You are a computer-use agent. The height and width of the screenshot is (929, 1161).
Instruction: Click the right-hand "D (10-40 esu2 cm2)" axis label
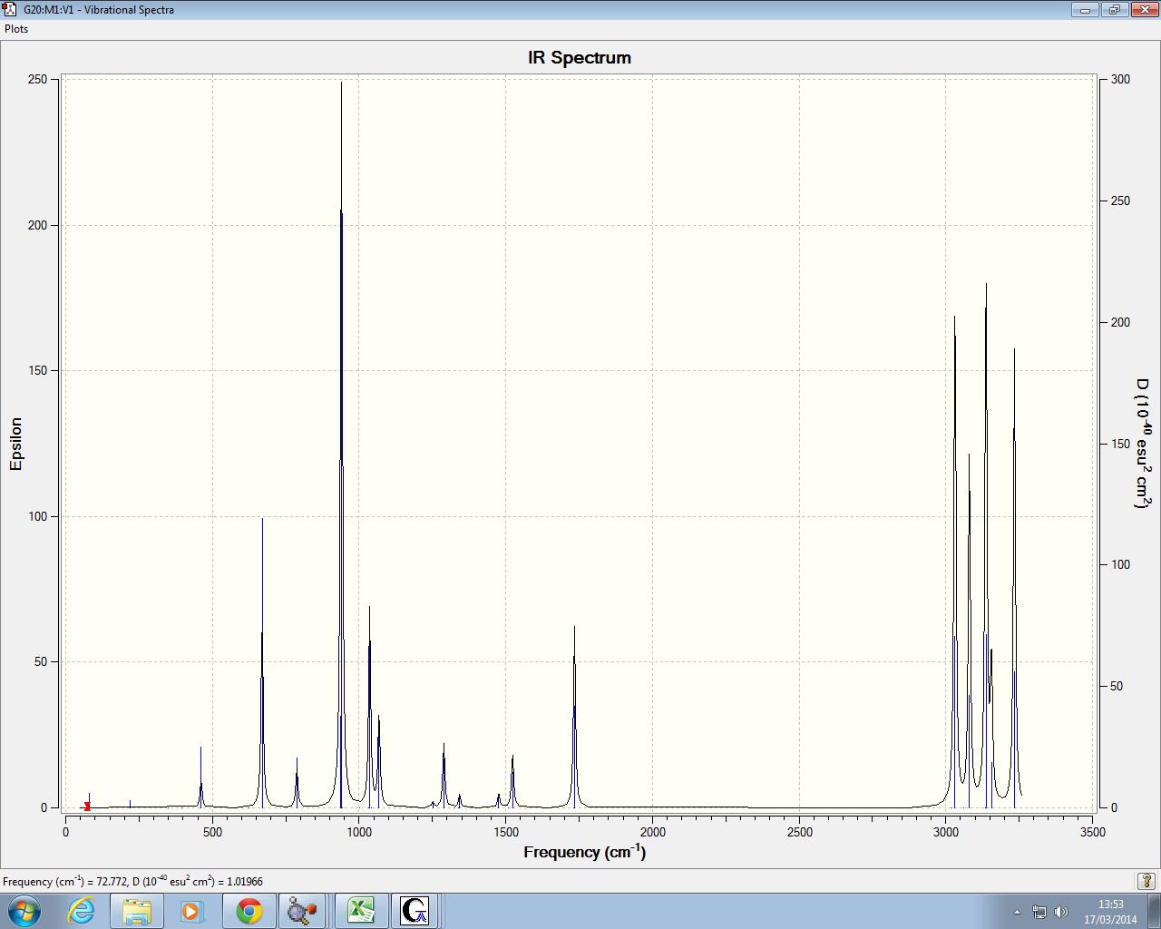pyautogui.click(x=1143, y=444)
